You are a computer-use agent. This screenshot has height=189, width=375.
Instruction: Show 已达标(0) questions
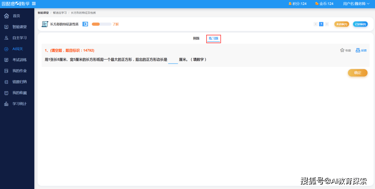pyautogui.click(x=360, y=24)
